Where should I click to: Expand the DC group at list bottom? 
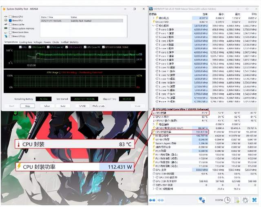coord(153,189)
